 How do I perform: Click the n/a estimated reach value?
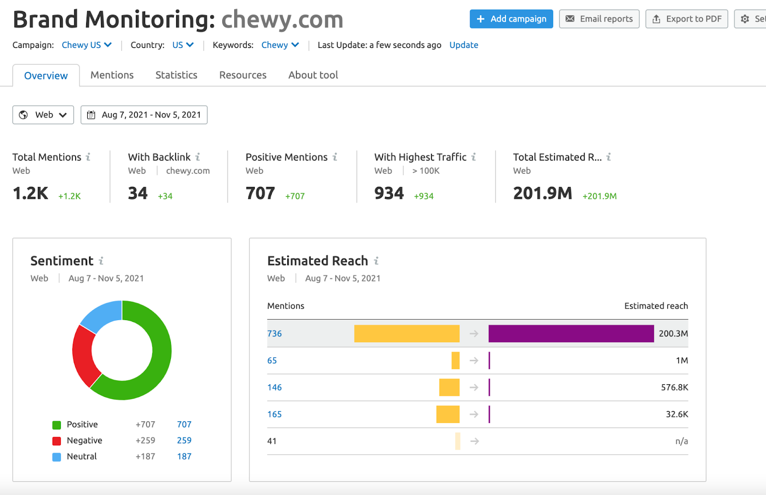(x=682, y=441)
